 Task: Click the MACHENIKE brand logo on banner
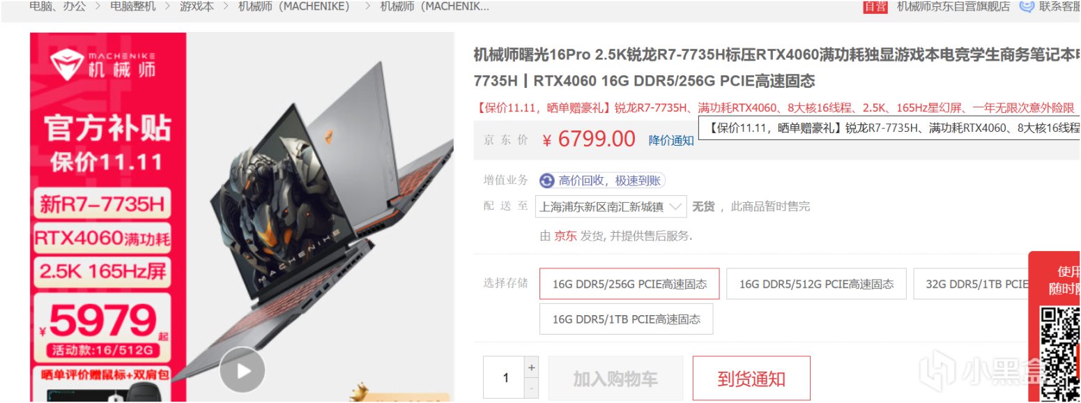[103, 63]
